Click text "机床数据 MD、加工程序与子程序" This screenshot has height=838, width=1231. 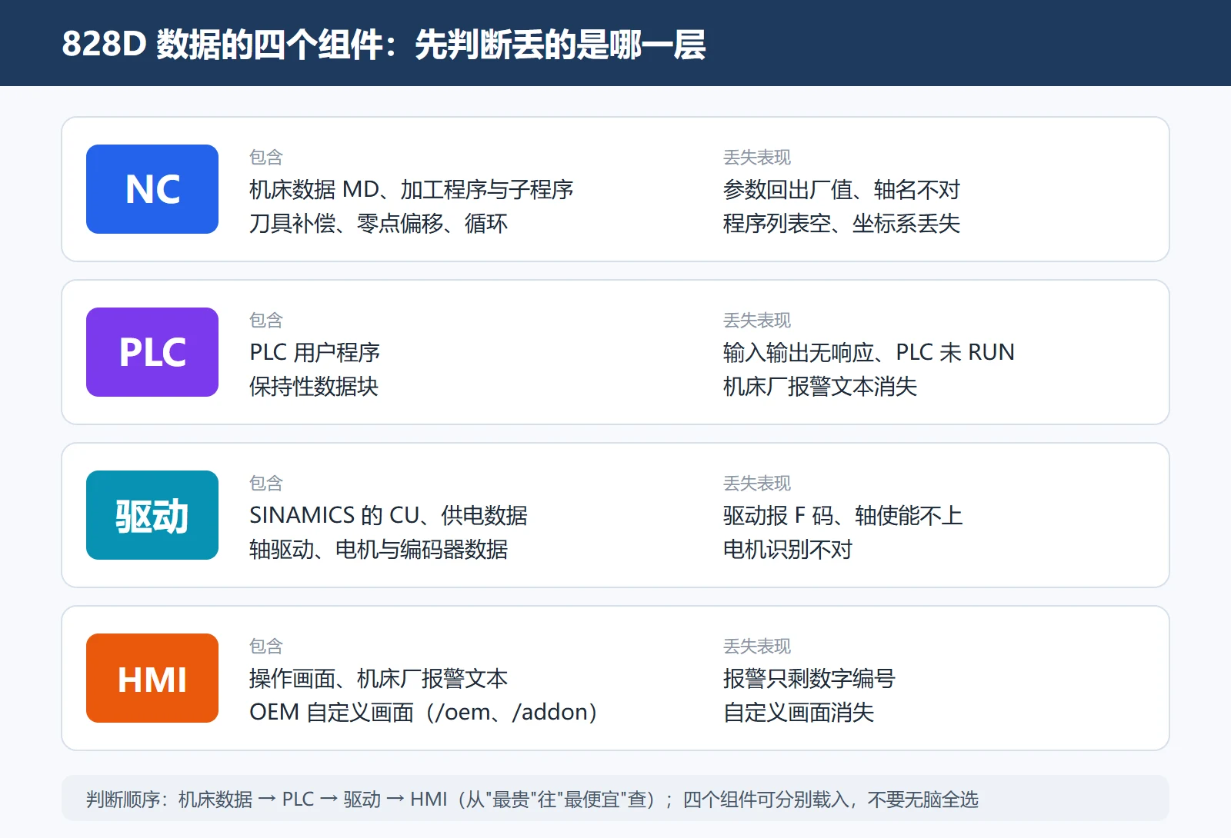412,189
